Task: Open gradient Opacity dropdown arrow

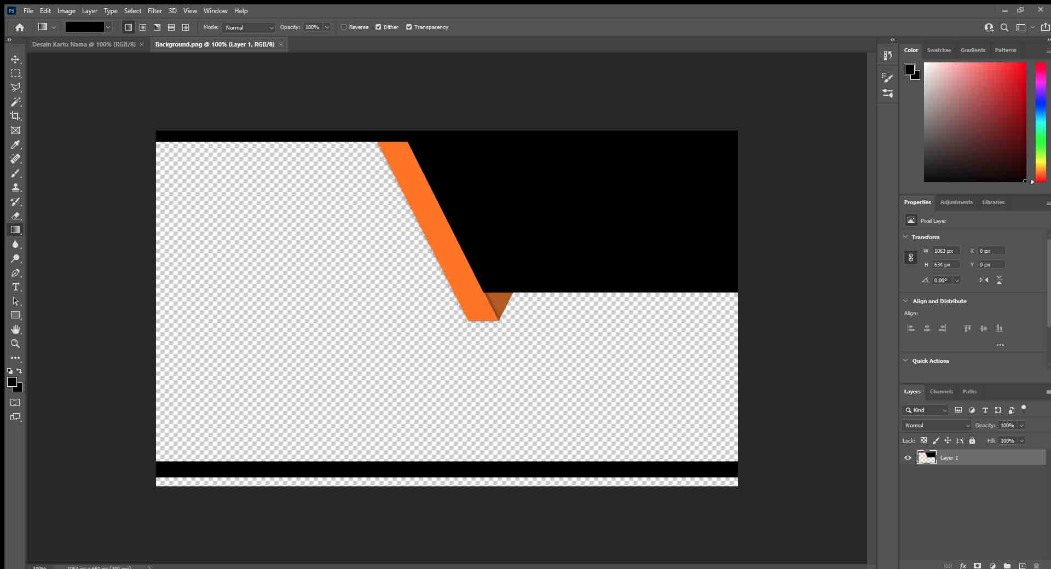Action: click(327, 27)
